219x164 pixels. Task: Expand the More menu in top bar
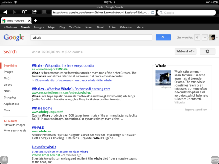point(141,27)
